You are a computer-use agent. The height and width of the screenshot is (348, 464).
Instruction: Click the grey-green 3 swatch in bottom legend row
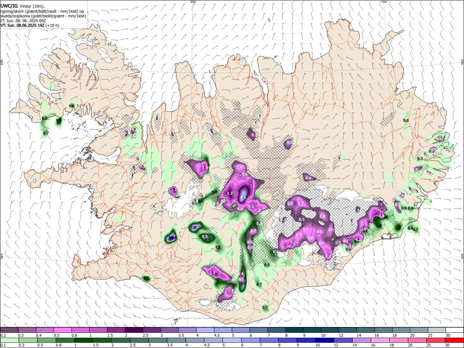[158, 340]
